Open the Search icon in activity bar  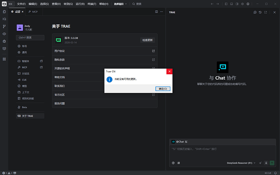tap(4, 19)
